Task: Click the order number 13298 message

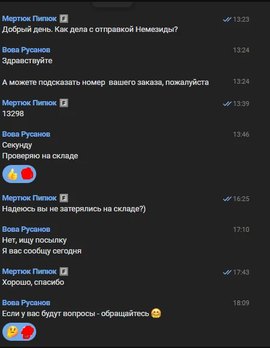Action: 13,114
